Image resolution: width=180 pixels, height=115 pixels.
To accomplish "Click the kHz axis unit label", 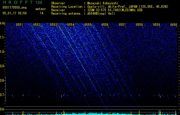I will [x=3, y=23].
